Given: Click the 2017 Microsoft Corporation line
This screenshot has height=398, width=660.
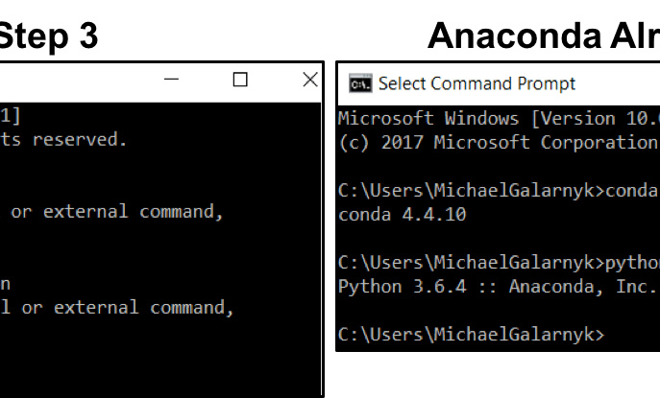Looking at the screenshot, I should (499, 143).
